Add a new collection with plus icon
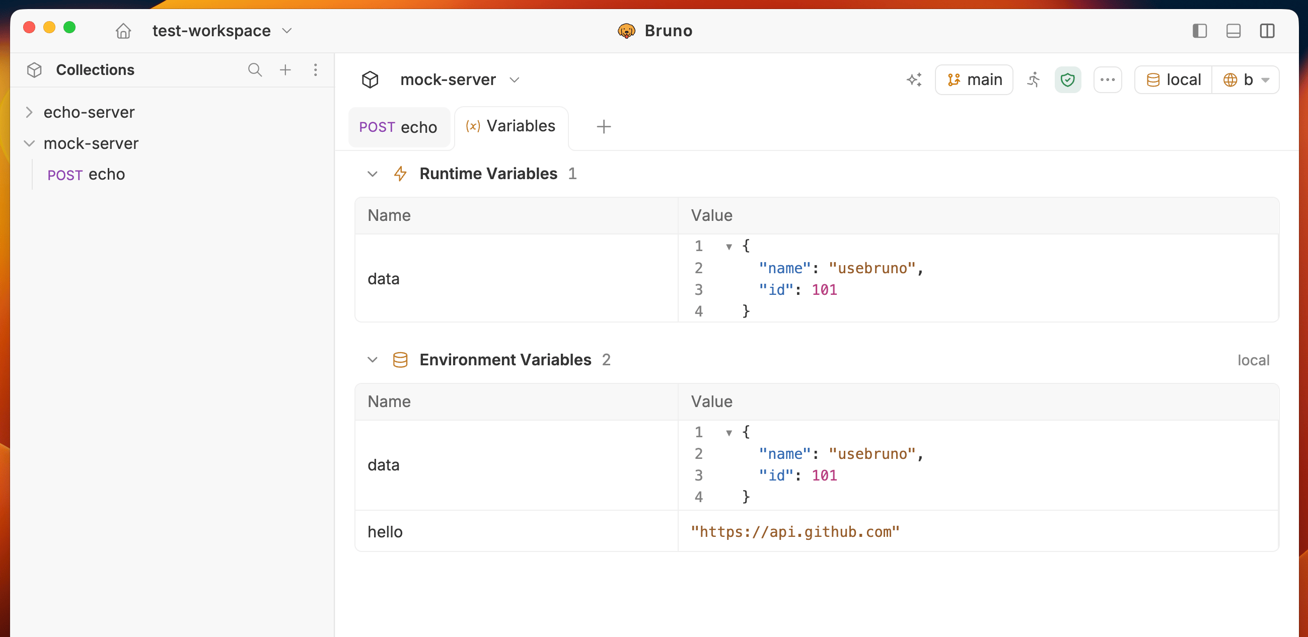The width and height of the screenshot is (1308, 637). (x=285, y=69)
